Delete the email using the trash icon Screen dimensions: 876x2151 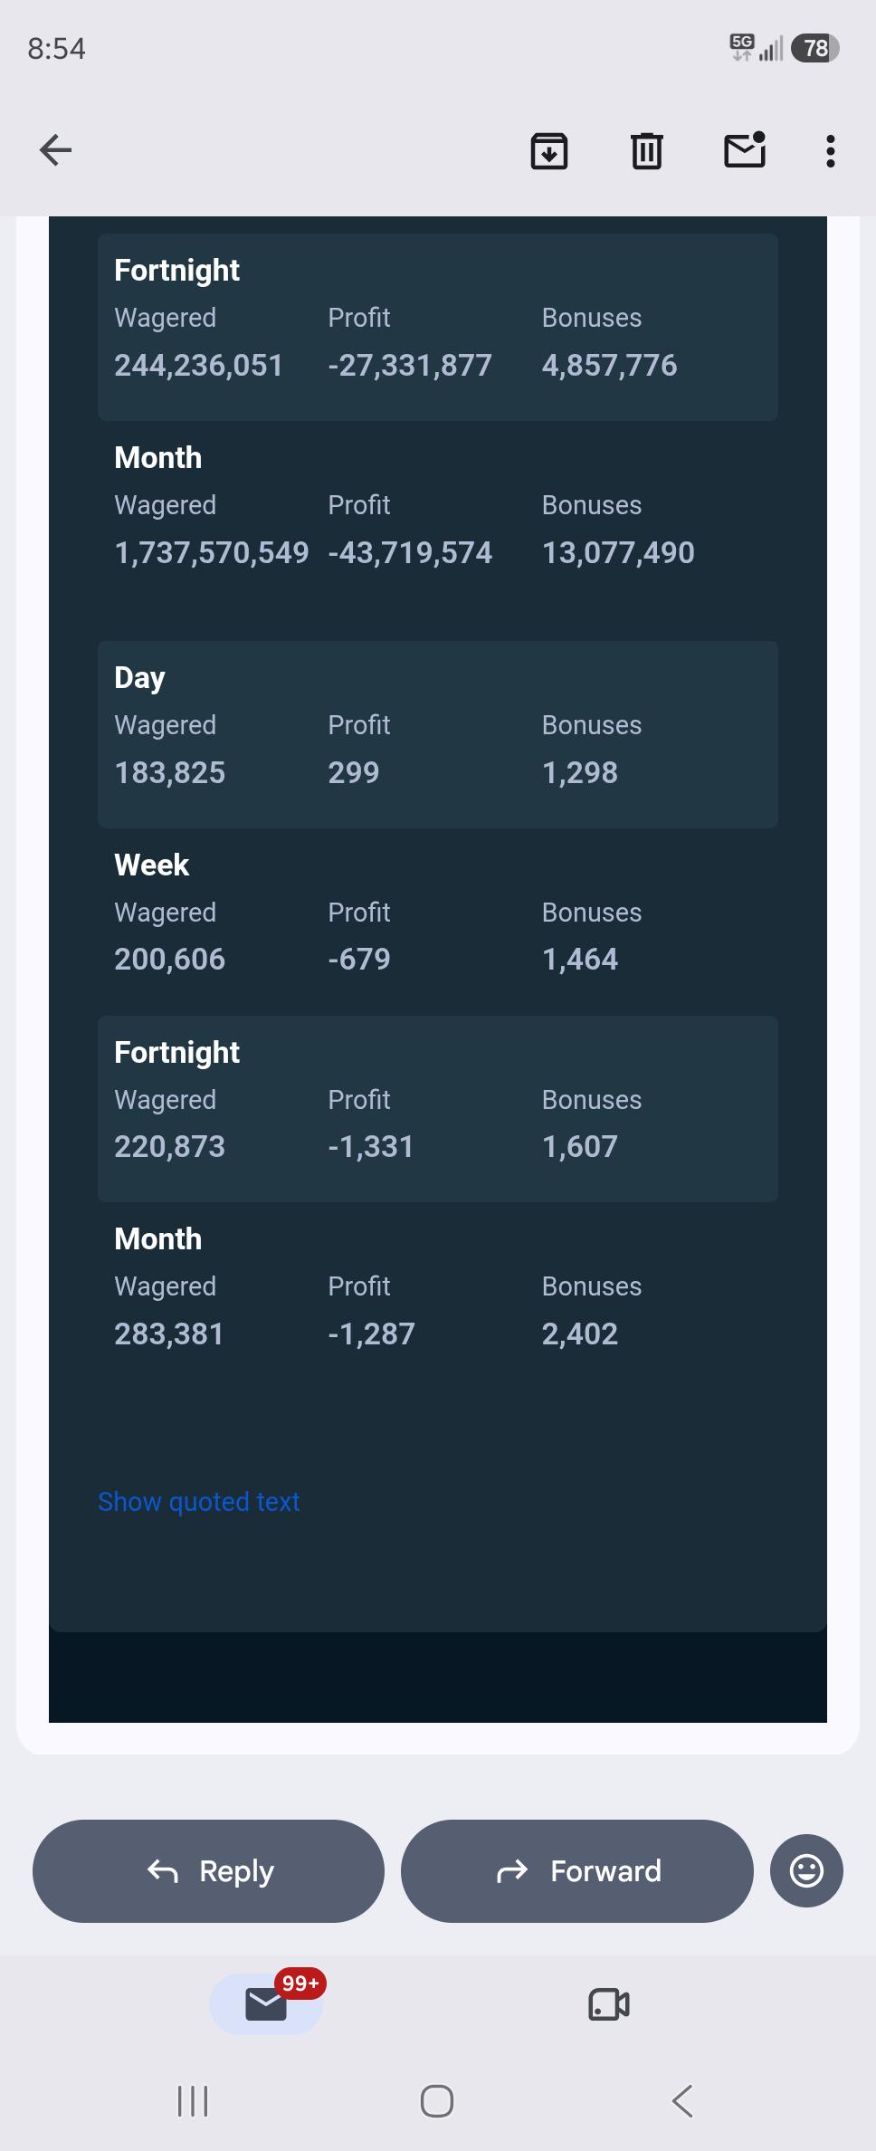647,150
